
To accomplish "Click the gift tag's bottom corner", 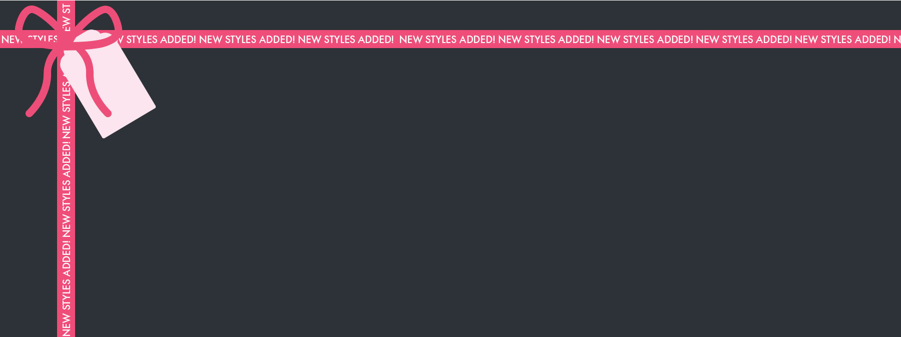I will (x=104, y=135).
